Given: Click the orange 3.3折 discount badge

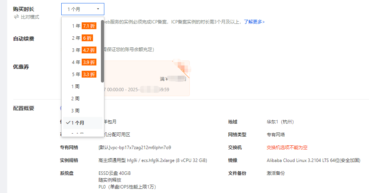Looking at the screenshot, I should 89,74.
